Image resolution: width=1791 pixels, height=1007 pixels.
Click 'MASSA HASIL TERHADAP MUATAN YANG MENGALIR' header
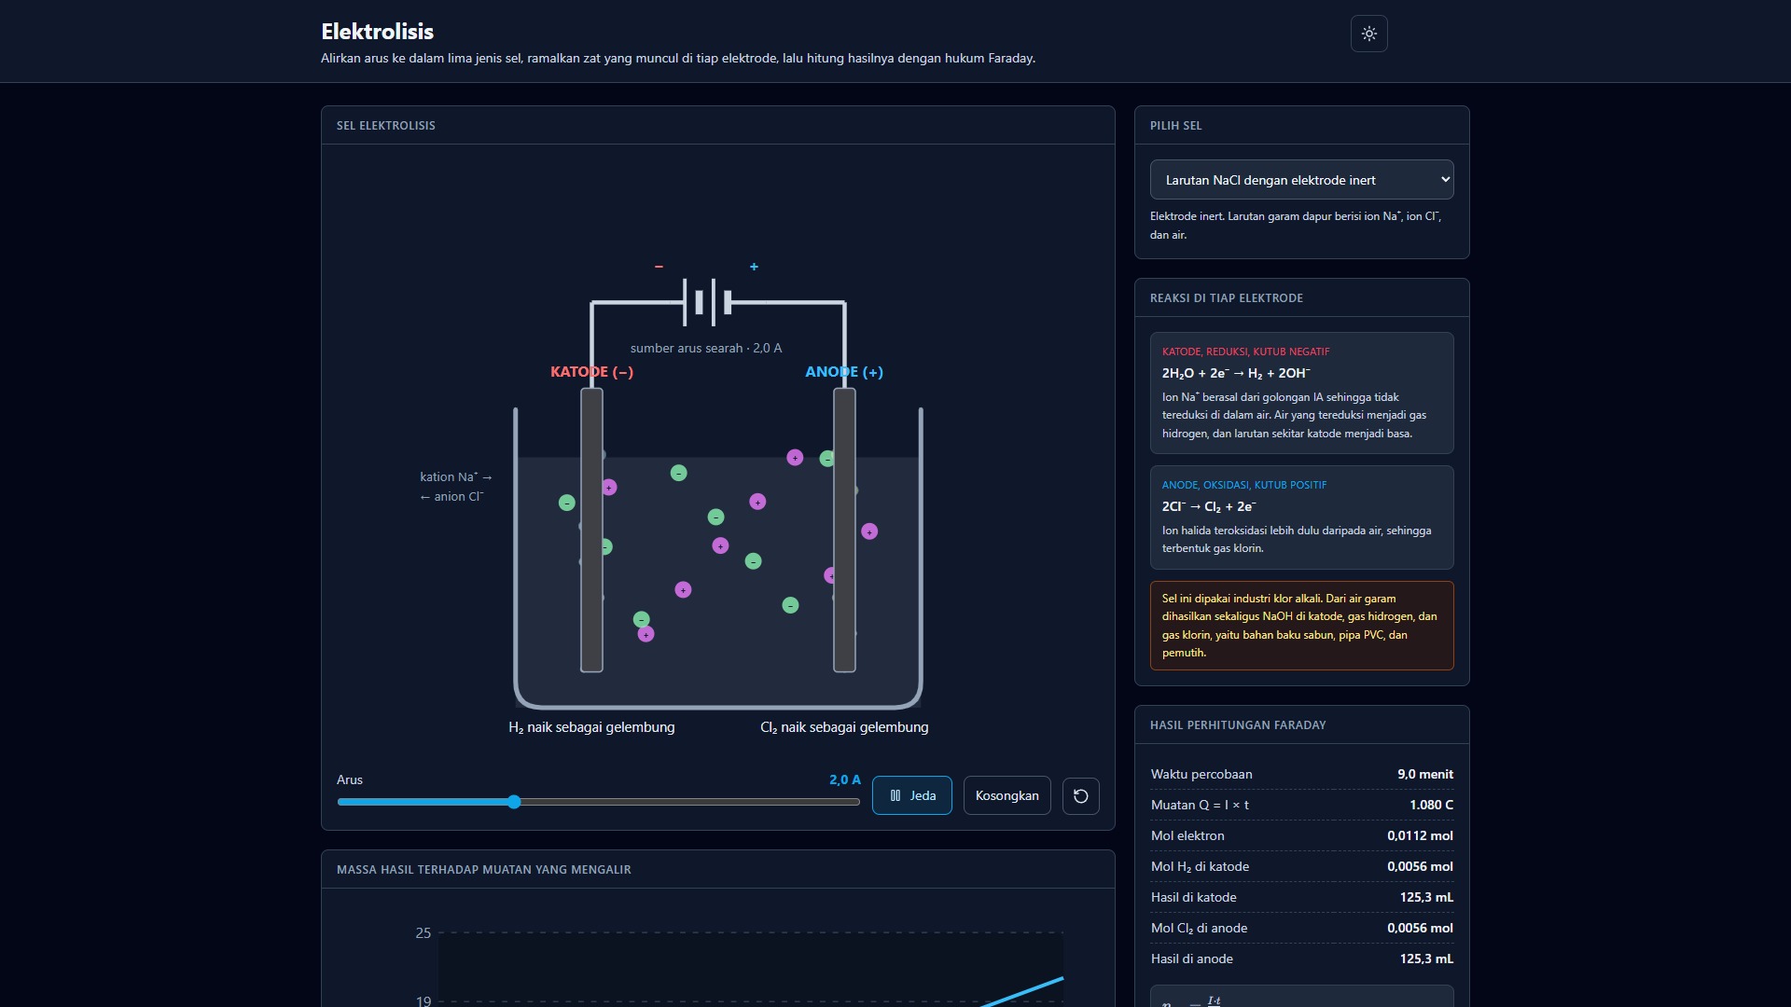click(483, 870)
